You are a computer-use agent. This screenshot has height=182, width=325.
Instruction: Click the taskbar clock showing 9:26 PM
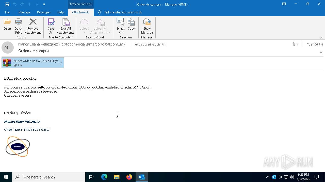coord(303,177)
